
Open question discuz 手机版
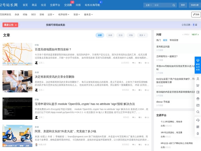coord(163,102)
